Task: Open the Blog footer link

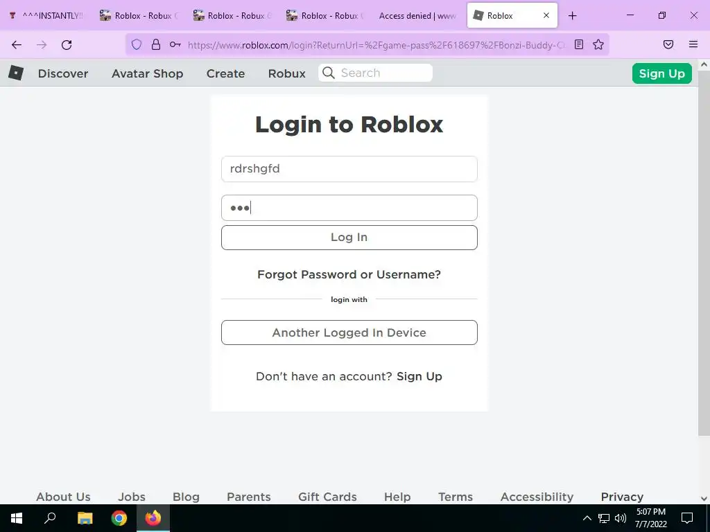Action: pos(186,497)
